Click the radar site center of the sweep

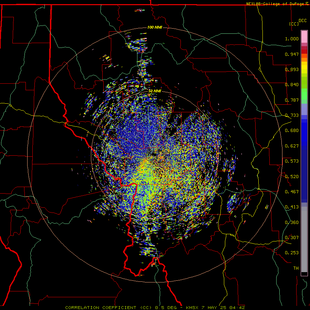click(x=154, y=154)
